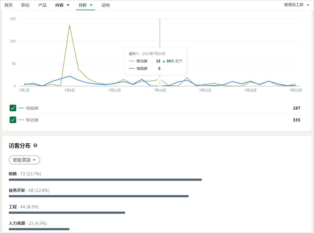Screen dimensions: 314x233
Task: Click the 销售 visitor bar
Action: click(105, 180)
